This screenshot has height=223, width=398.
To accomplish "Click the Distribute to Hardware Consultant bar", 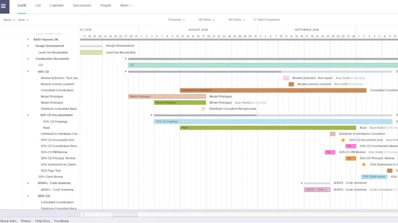I will [x=333, y=134].
